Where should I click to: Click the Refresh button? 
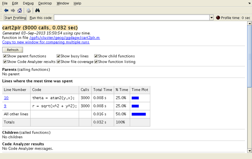click(x=13, y=50)
